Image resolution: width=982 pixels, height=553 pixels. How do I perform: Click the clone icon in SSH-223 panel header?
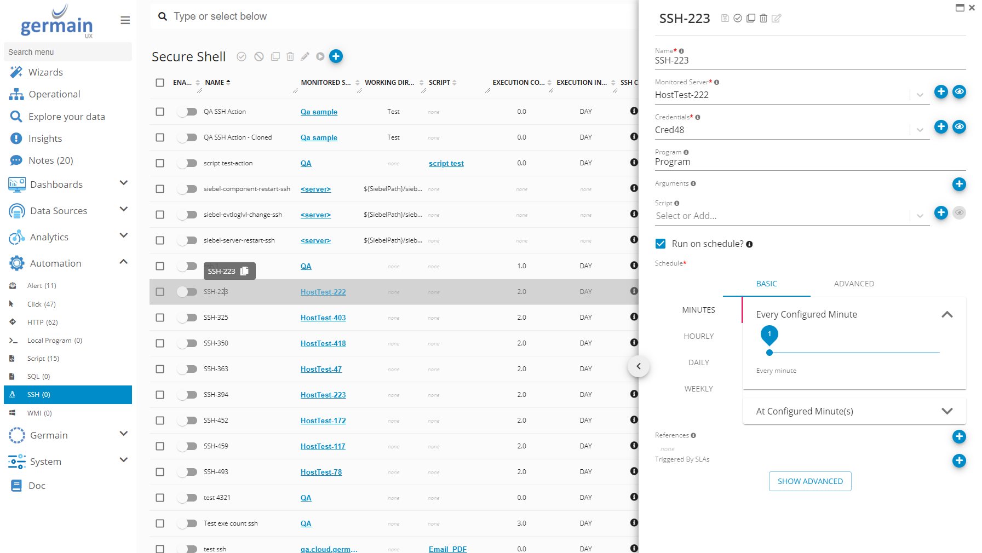click(751, 18)
